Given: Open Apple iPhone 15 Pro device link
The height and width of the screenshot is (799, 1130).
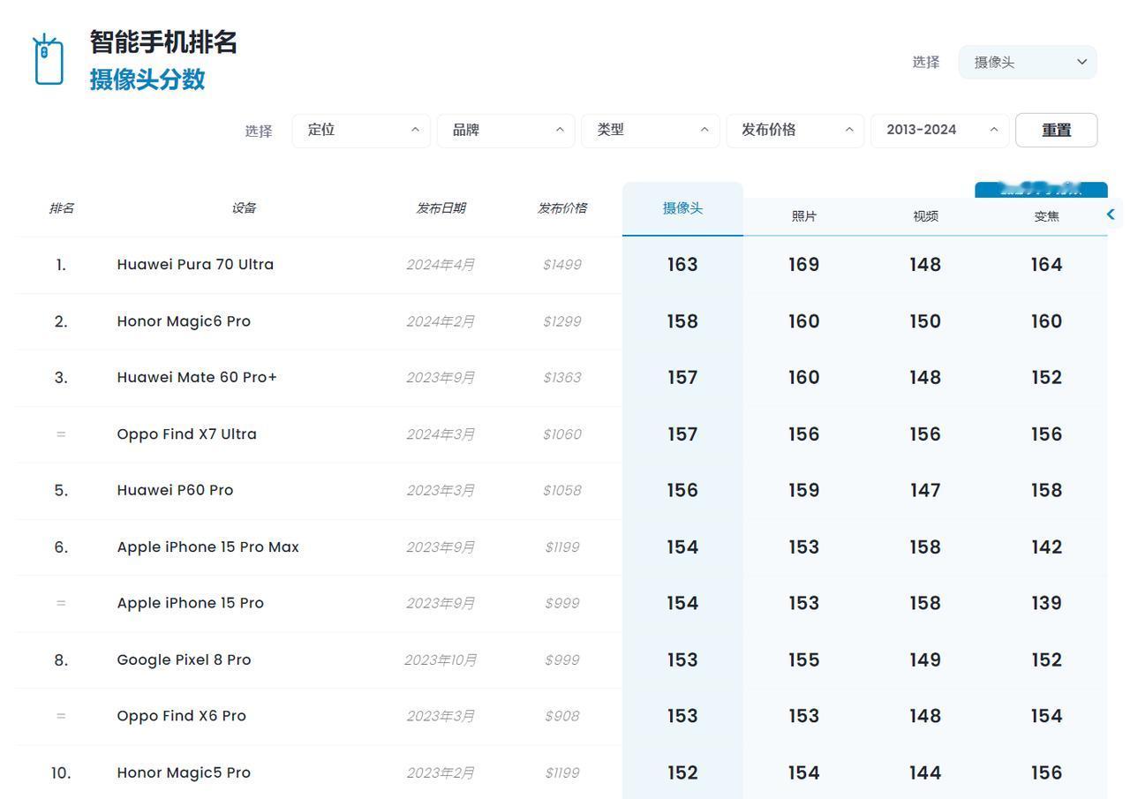Looking at the screenshot, I should [190, 603].
